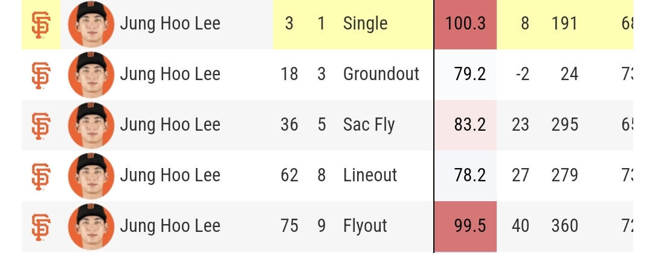Open Jung Hoo Lee link in Lineout row
This screenshot has width=652, height=253.
click(170, 175)
